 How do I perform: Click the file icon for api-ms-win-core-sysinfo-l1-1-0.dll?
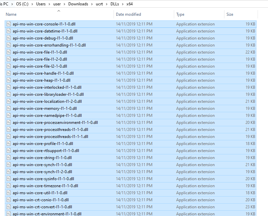pyautogui.click(x=9, y=178)
